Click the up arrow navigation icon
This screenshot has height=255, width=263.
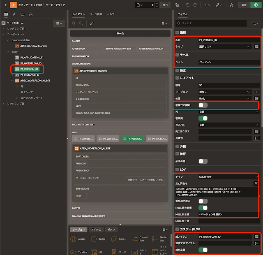coord(5,5)
